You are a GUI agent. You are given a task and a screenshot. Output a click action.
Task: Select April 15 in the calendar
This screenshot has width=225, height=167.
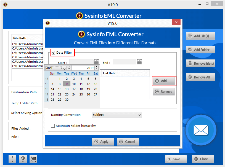(60, 89)
